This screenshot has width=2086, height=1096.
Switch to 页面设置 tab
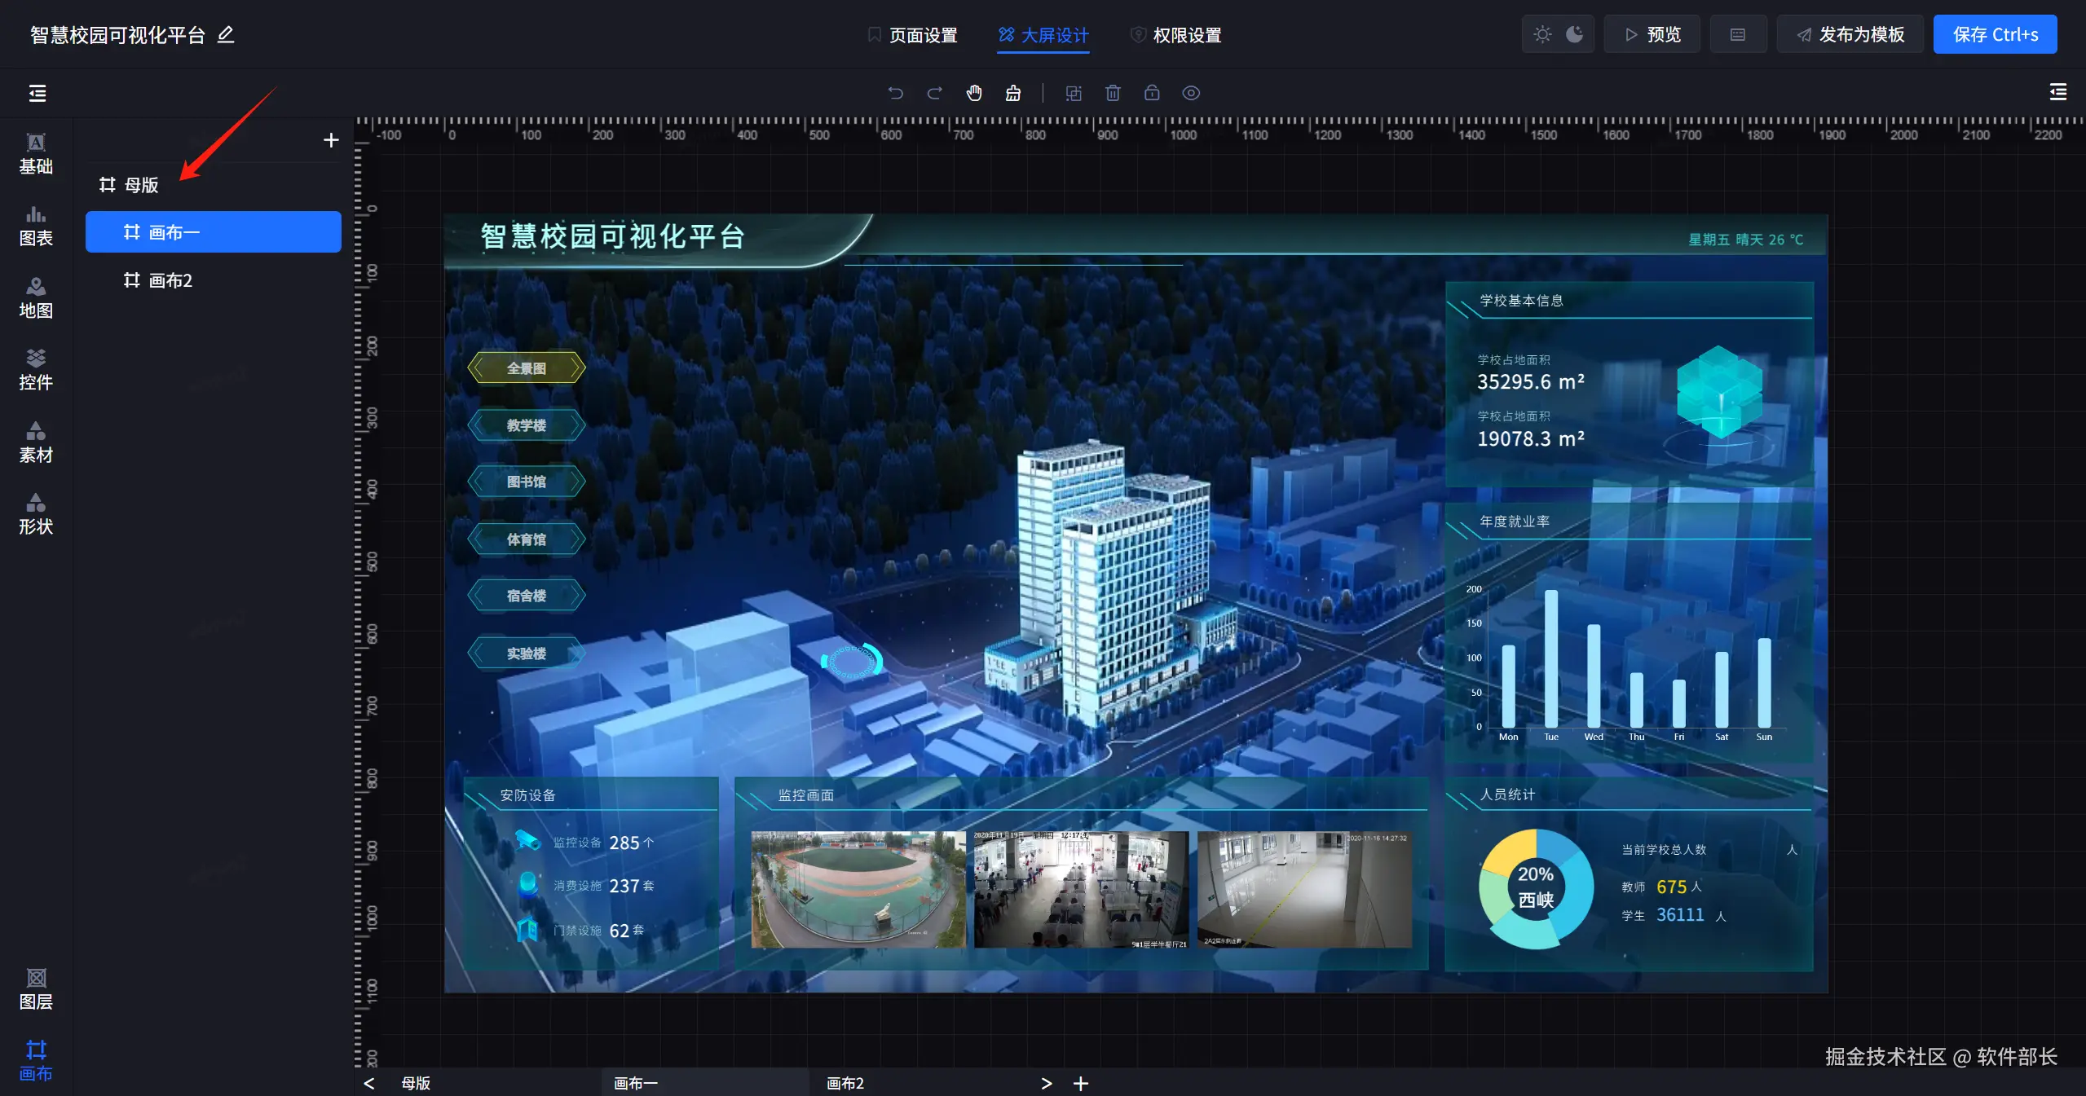(x=912, y=35)
